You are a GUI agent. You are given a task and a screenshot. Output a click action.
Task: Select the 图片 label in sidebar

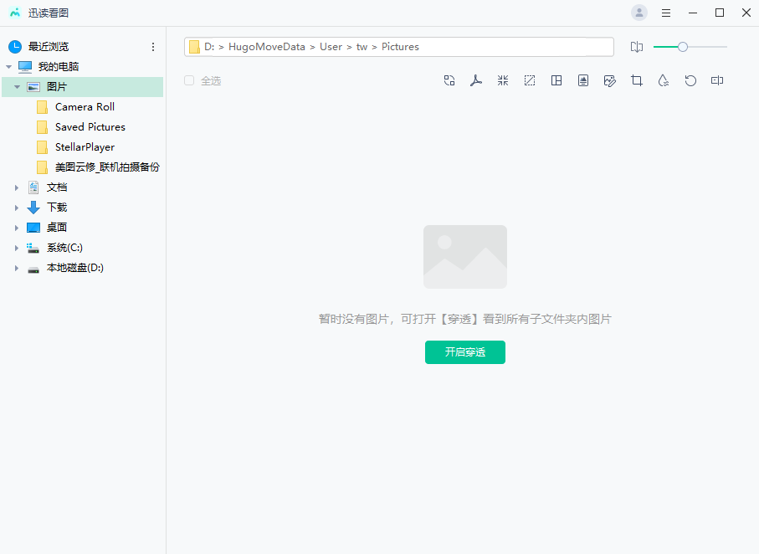coord(57,87)
